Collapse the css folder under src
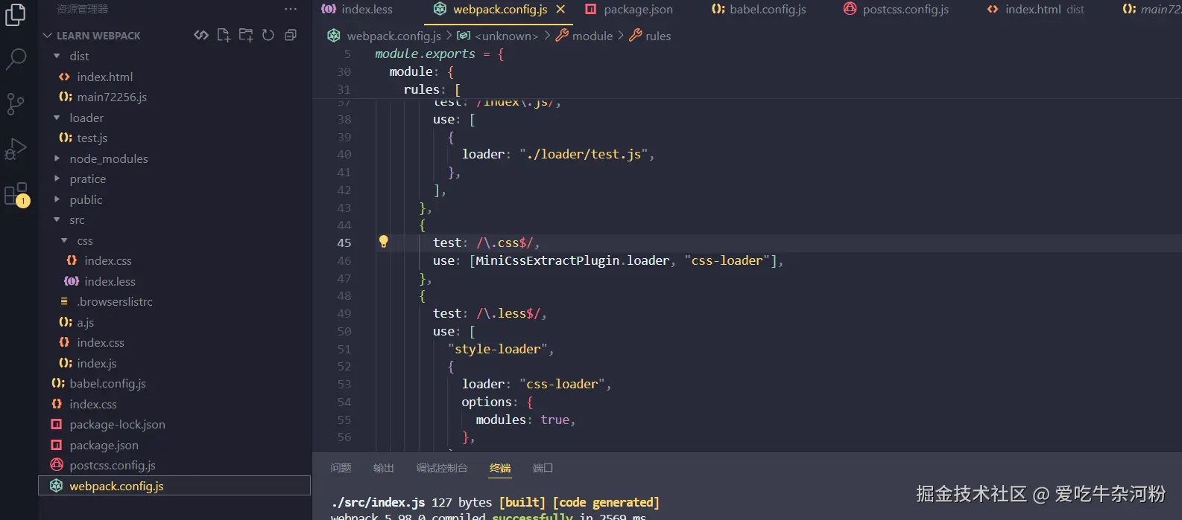 tap(64, 241)
